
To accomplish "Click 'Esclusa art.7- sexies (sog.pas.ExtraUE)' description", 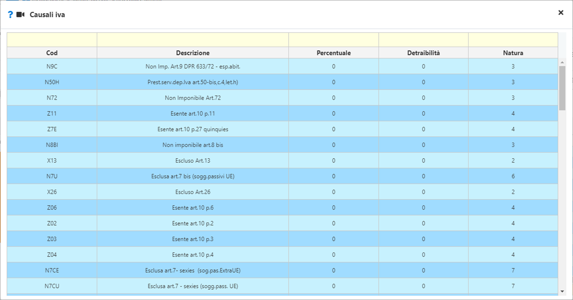I will [x=193, y=270].
